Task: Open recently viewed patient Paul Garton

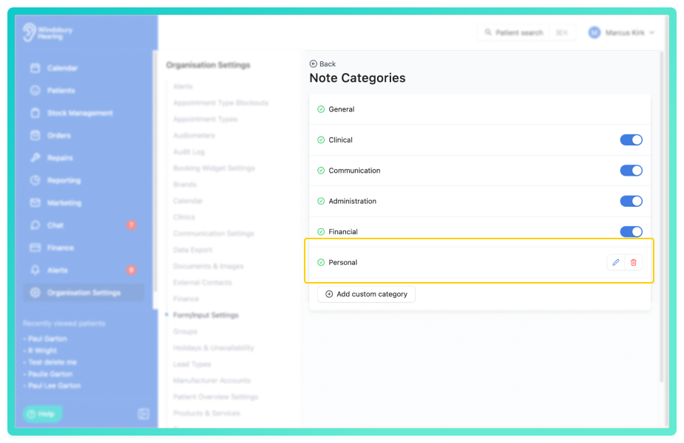Action: [47, 338]
